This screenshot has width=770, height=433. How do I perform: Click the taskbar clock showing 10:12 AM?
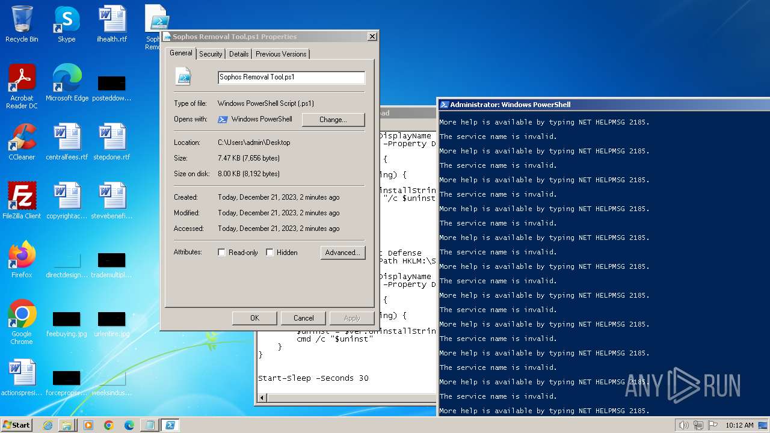739,425
